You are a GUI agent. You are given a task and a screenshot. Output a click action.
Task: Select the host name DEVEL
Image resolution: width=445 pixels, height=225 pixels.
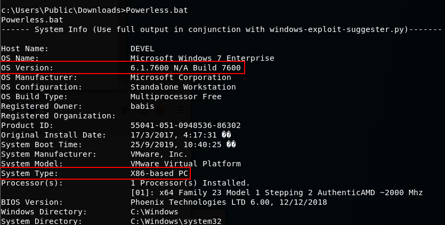(x=142, y=49)
